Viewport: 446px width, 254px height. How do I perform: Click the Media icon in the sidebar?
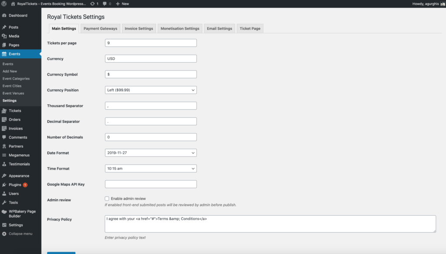4,36
